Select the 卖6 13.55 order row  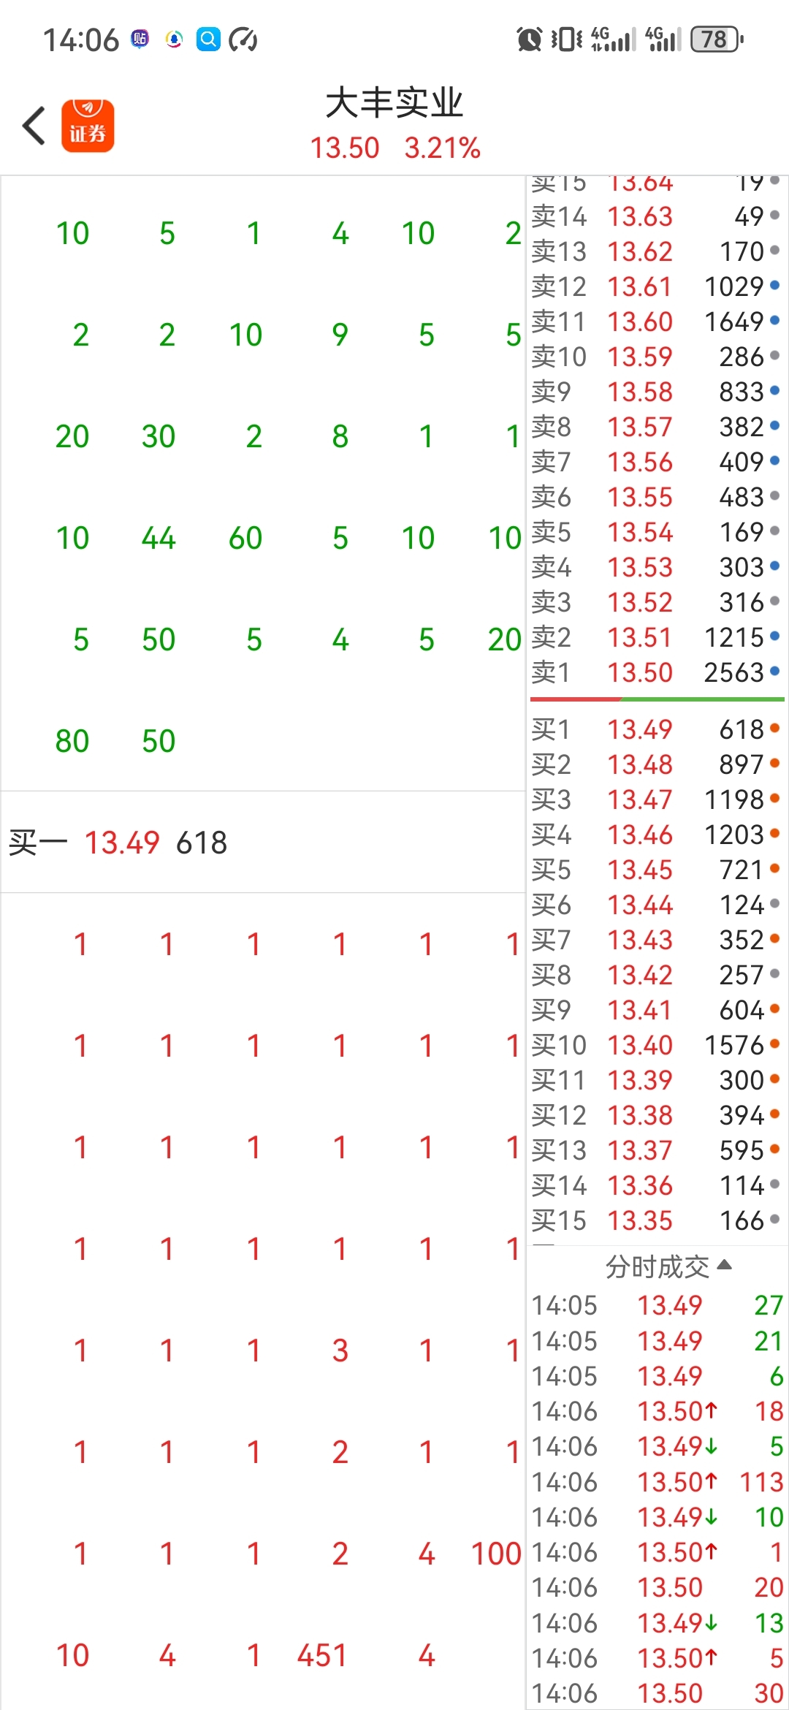656,497
